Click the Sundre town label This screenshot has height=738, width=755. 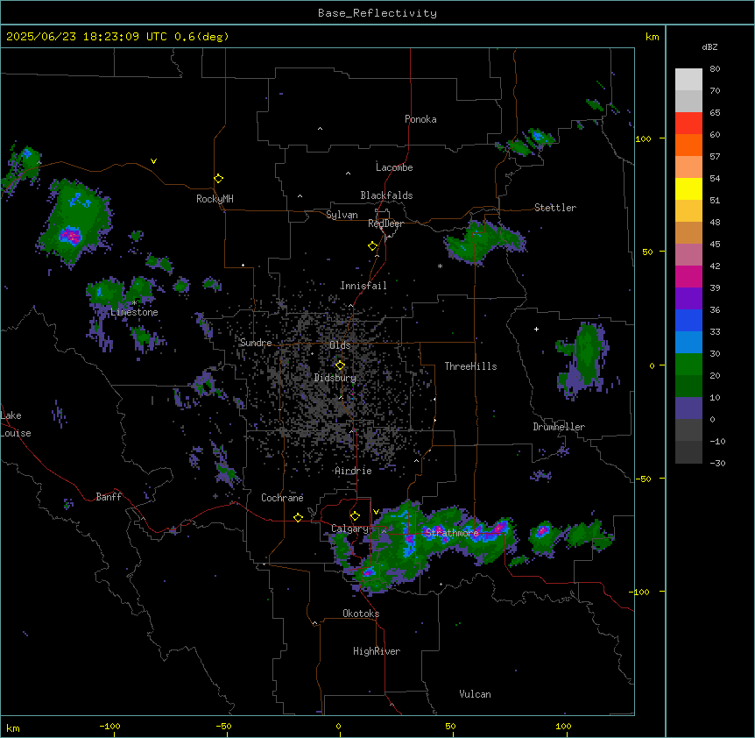click(x=256, y=343)
